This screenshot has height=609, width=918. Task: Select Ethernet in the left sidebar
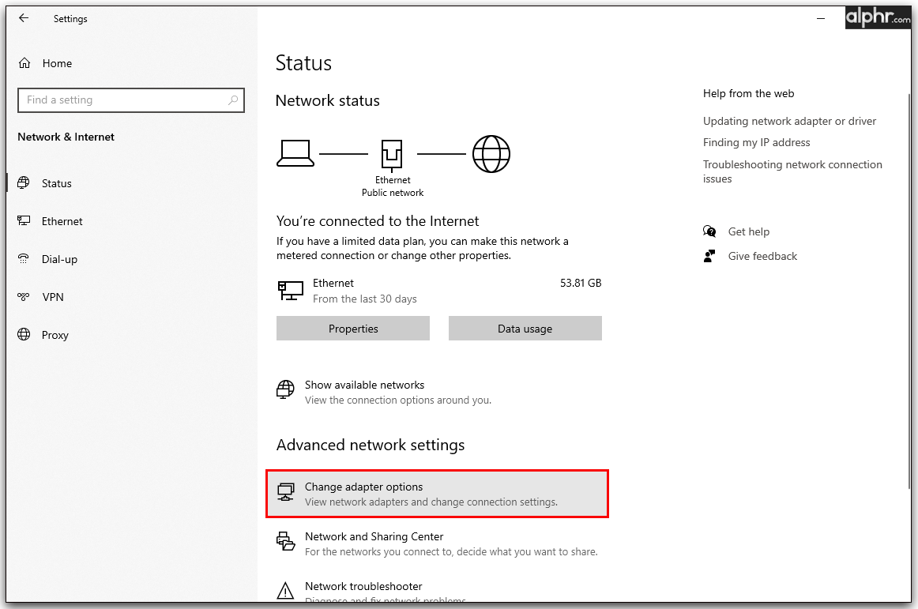click(x=62, y=221)
